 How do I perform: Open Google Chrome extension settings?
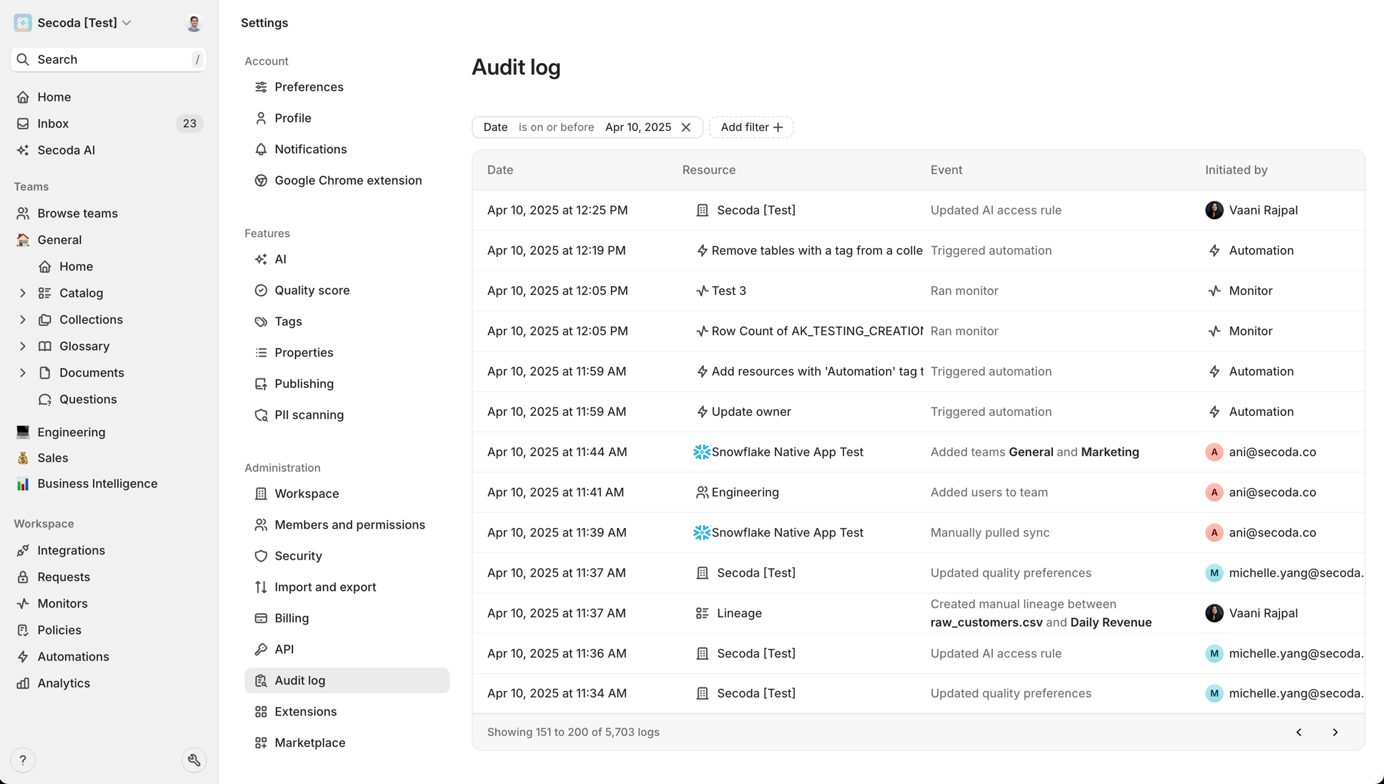[x=348, y=180]
